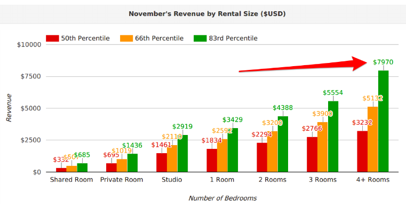Click the green 3 Rooms bar

[x=333, y=137]
